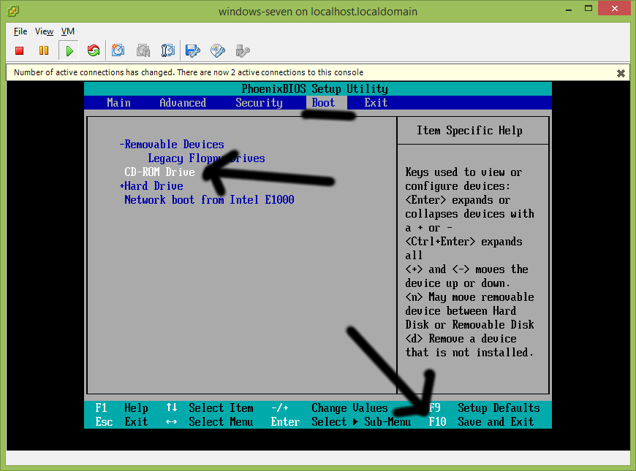Open the Snapshot Manager toolbar icon
The width and height of the screenshot is (636, 471).
point(167,50)
